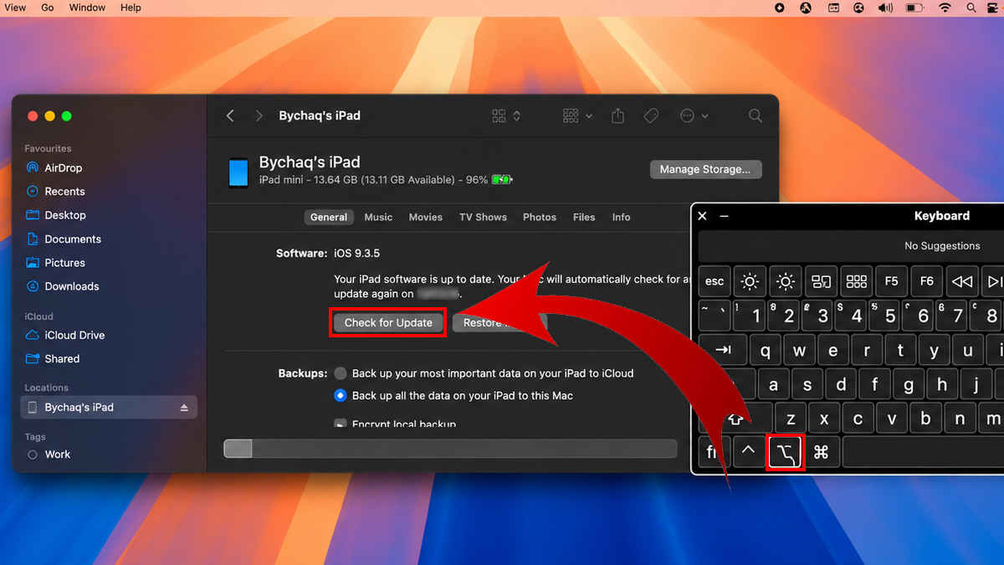The height and width of the screenshot is (565, 1004).
Task: Click the Manage Storage button
Action: tap(706, 169)
